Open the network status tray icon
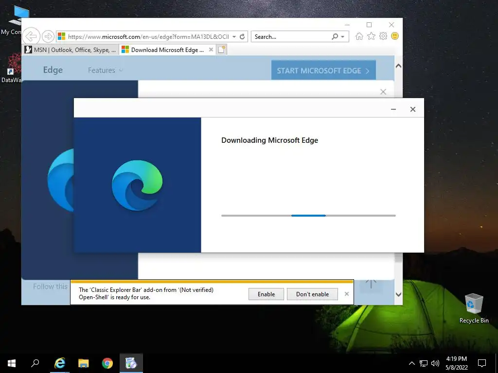The width and height of the screenshot is (498, 373). click(424, 363)
